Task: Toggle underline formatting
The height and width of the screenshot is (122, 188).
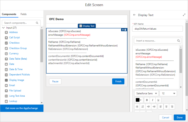Action: [158, 100]
